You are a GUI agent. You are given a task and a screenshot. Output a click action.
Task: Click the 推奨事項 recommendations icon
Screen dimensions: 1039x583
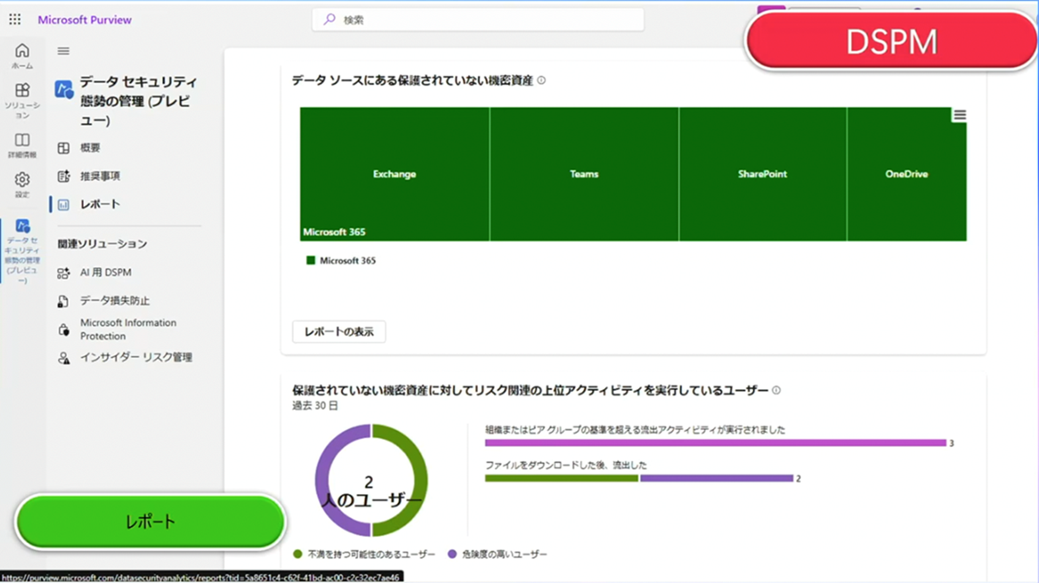(64, 176)
